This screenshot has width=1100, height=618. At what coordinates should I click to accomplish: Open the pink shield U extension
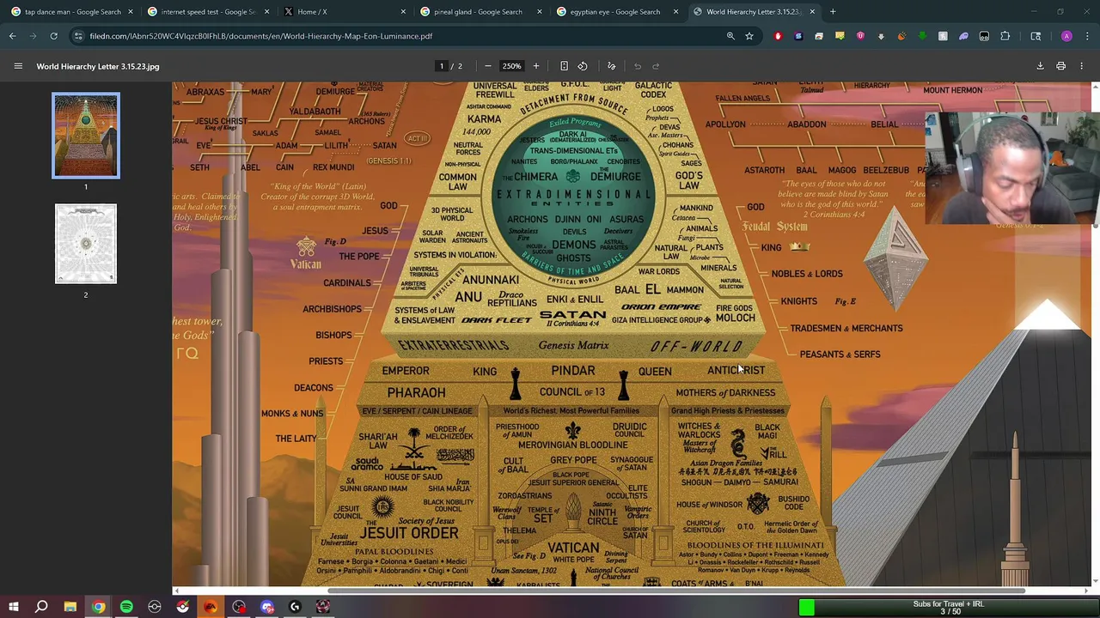coord(860,36)
